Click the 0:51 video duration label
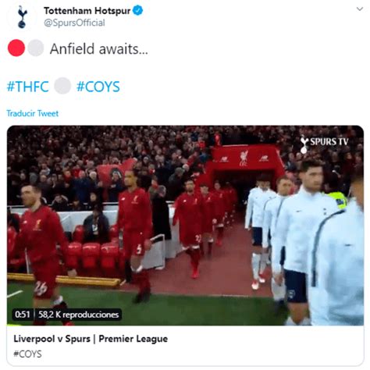370x370 pixels. [x=23, y=315]
